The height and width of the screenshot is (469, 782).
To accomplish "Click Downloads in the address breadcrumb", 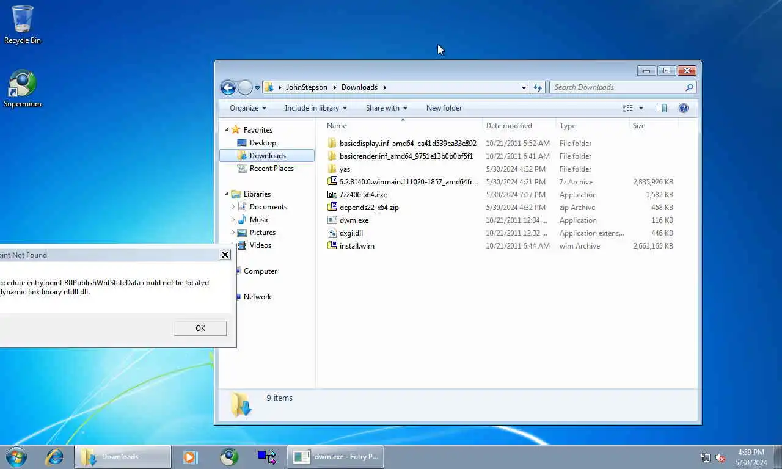I will (x=359, y=87).
